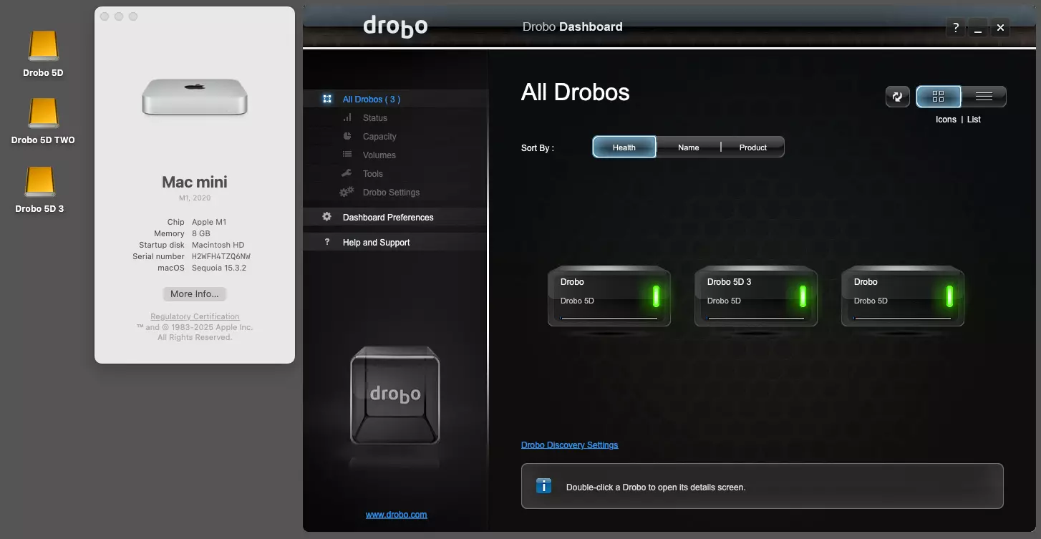
Task: Click M1, 2020 model text
Action: (195, 198)
